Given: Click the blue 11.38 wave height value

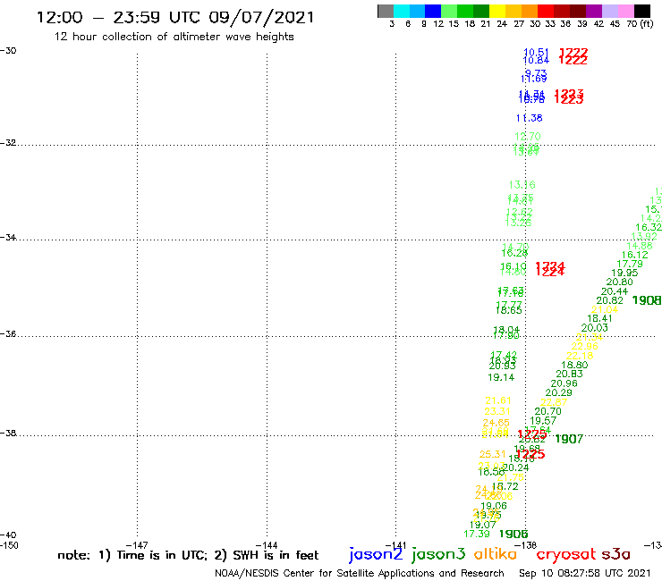Looking at the screenshot, I should tap(529, 118).
